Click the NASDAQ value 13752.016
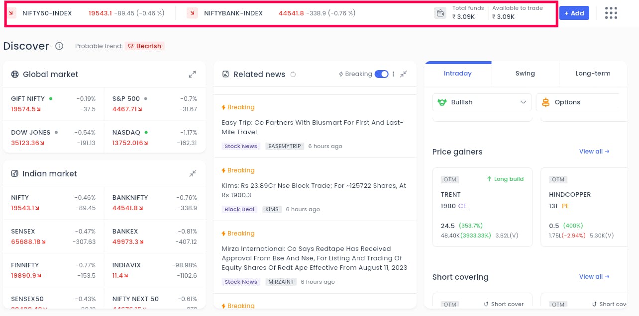 point(127,143)
